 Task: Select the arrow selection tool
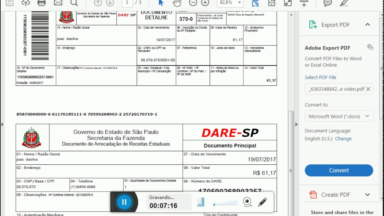coord(161,3)
